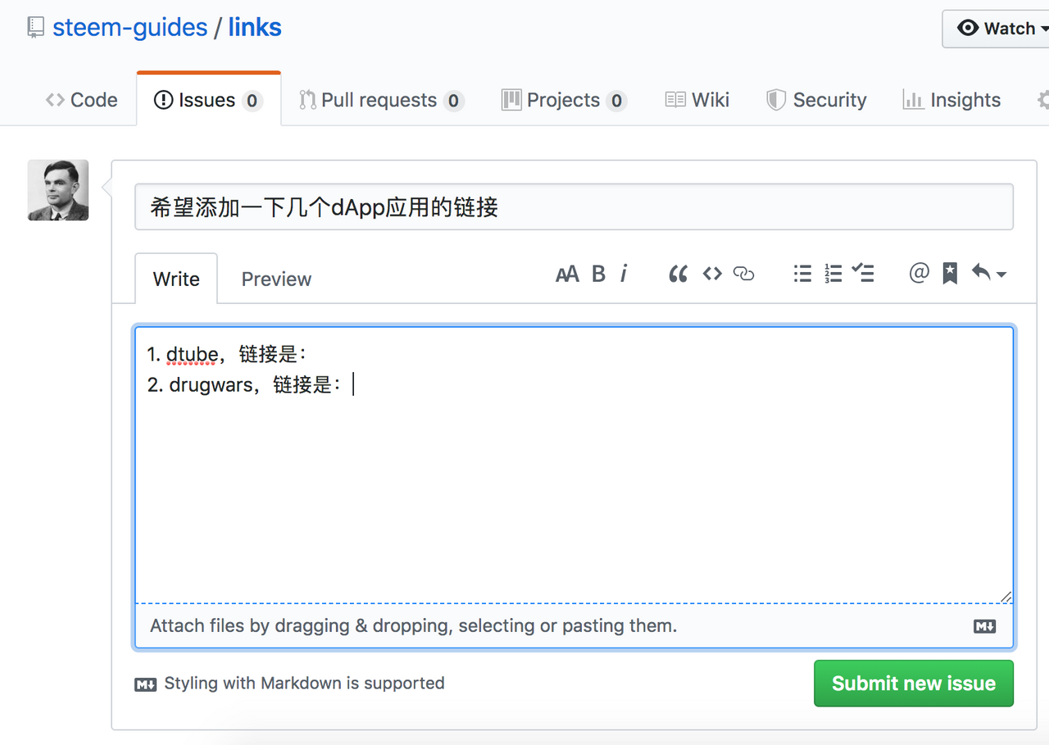The image size is (1049, 745).
Task: Click the Issues count badge
Action: (252, 101)
